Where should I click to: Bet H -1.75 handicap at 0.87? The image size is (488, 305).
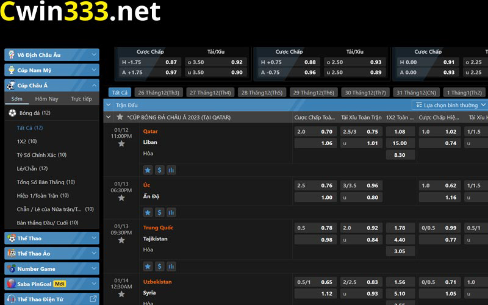point(149,62)
